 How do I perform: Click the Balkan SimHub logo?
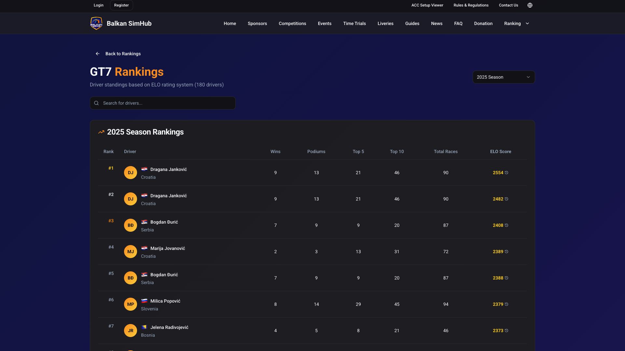[x=96, y=23]
